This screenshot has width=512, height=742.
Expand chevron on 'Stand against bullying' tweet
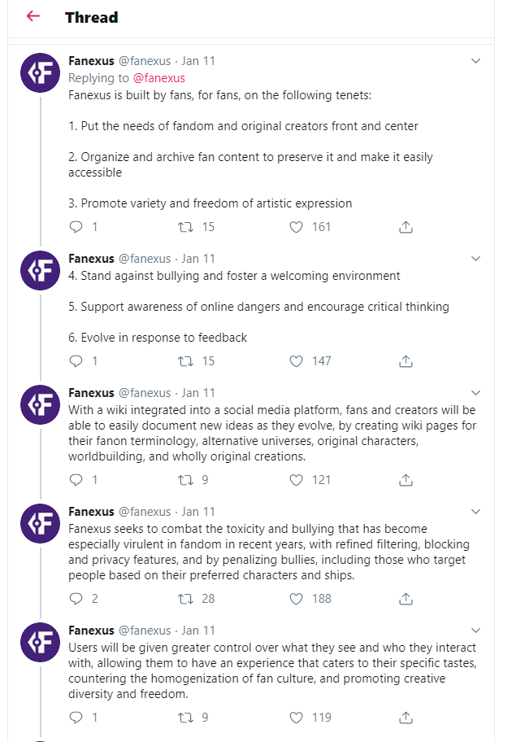[x=476, y=259]
